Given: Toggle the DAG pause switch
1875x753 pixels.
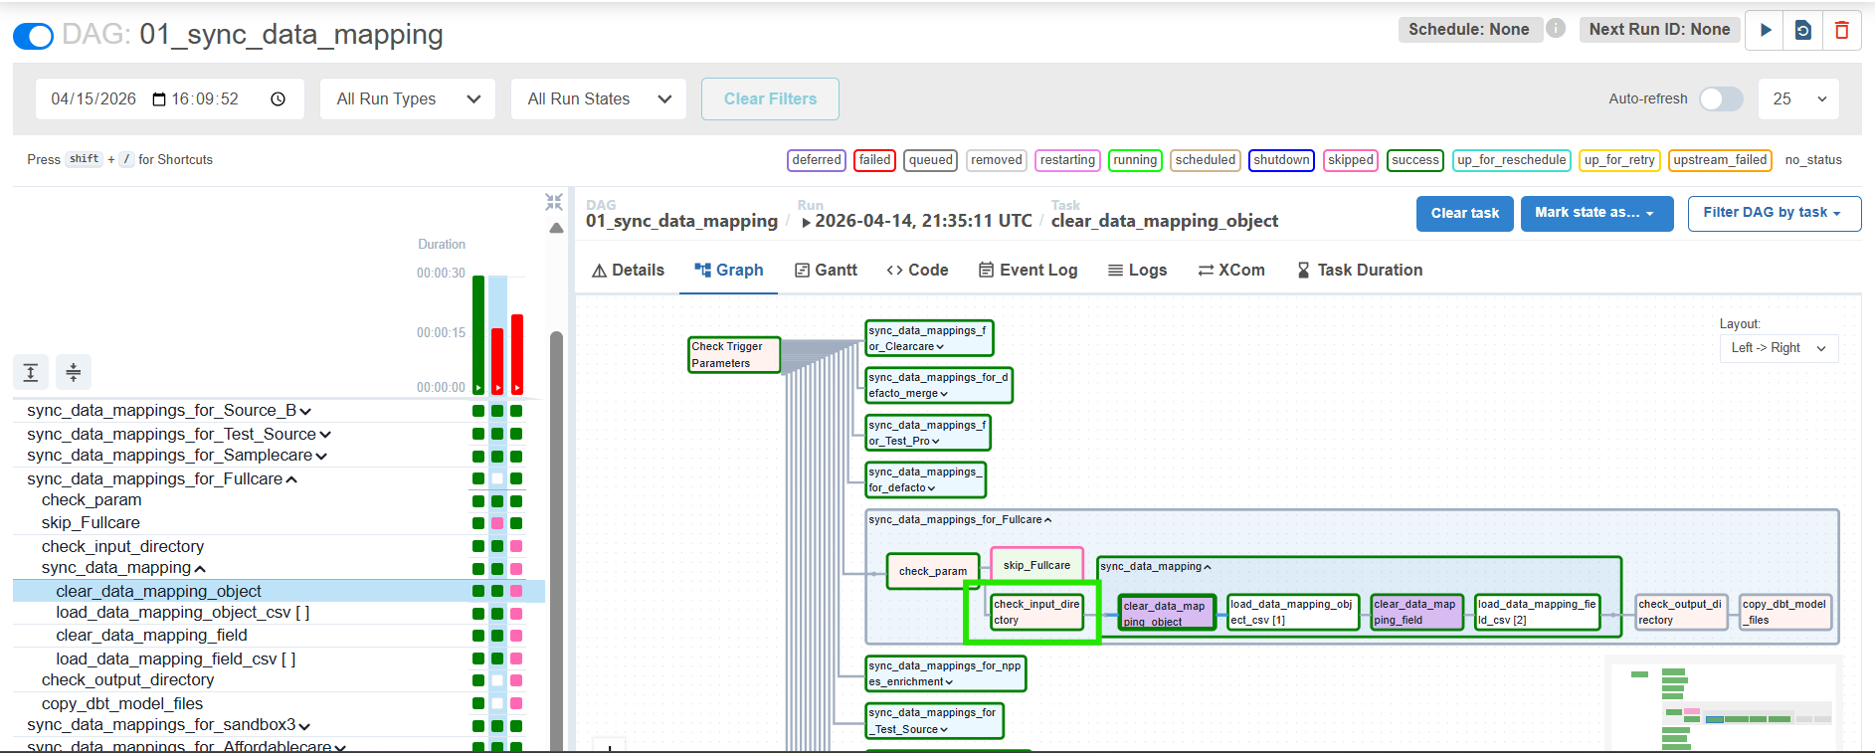Looking at the screenshot, I should coord(33,37).
